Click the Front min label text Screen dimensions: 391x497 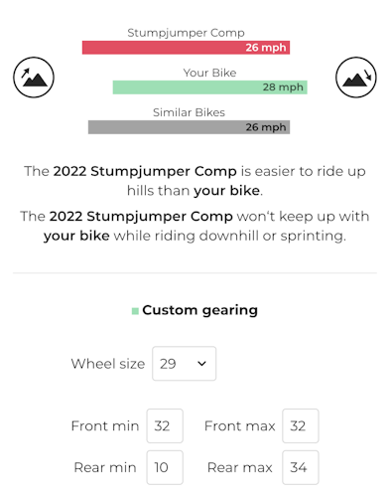point(105,425)
